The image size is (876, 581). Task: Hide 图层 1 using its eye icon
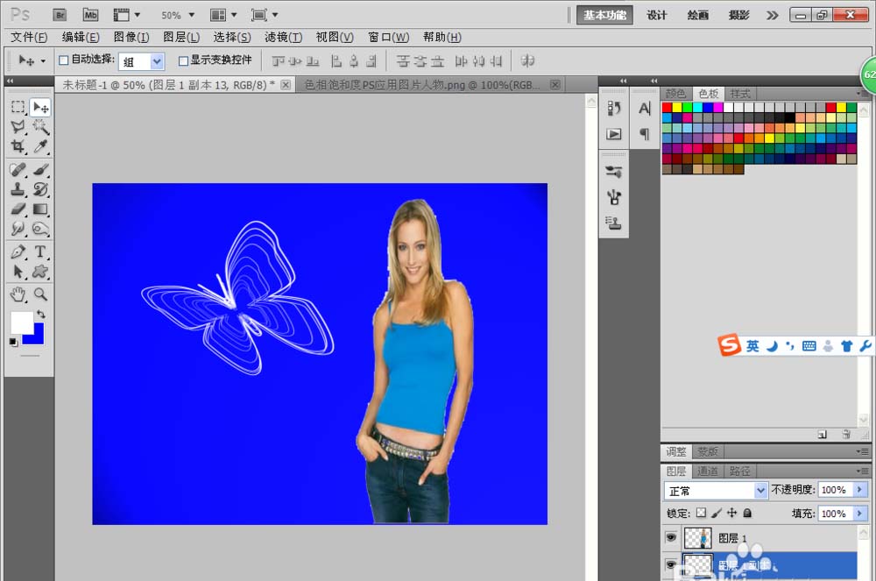tap(671, 538)
